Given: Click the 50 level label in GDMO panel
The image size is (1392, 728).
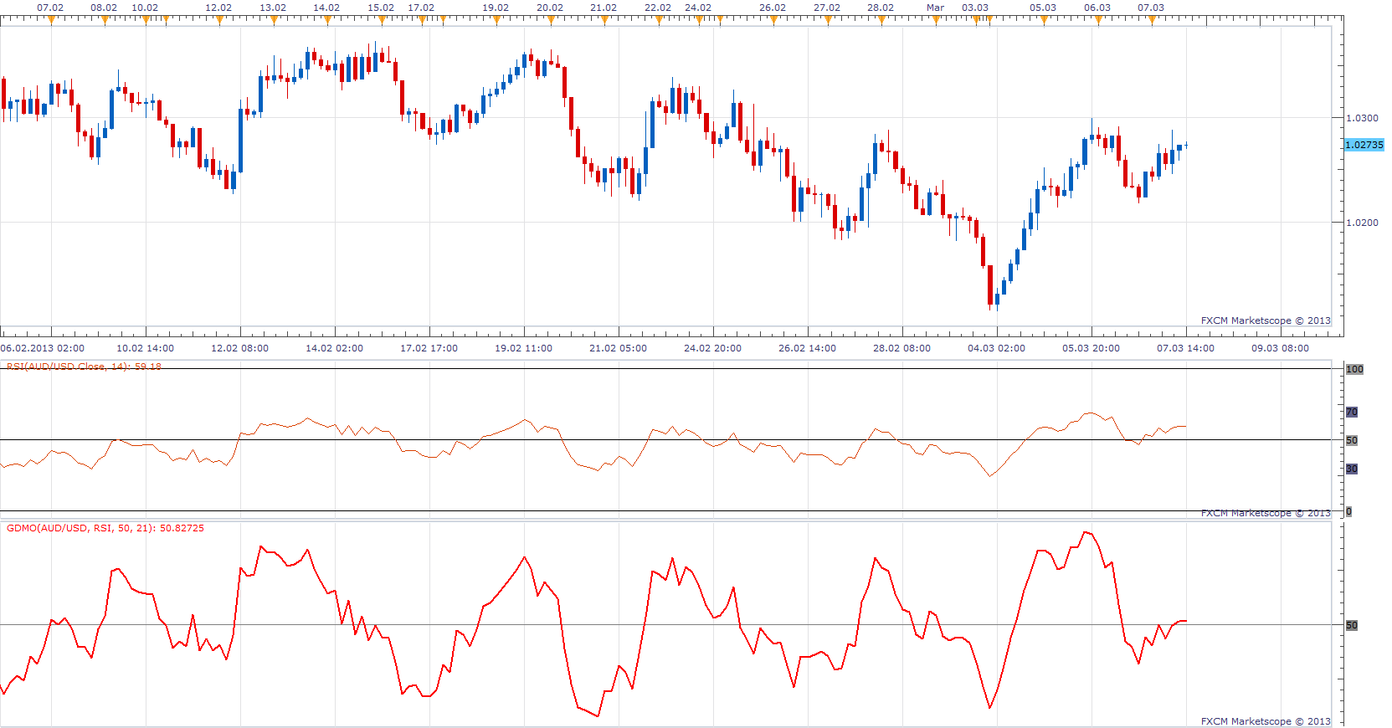Looking at the screenshot, I should [x=1352, y=625].
